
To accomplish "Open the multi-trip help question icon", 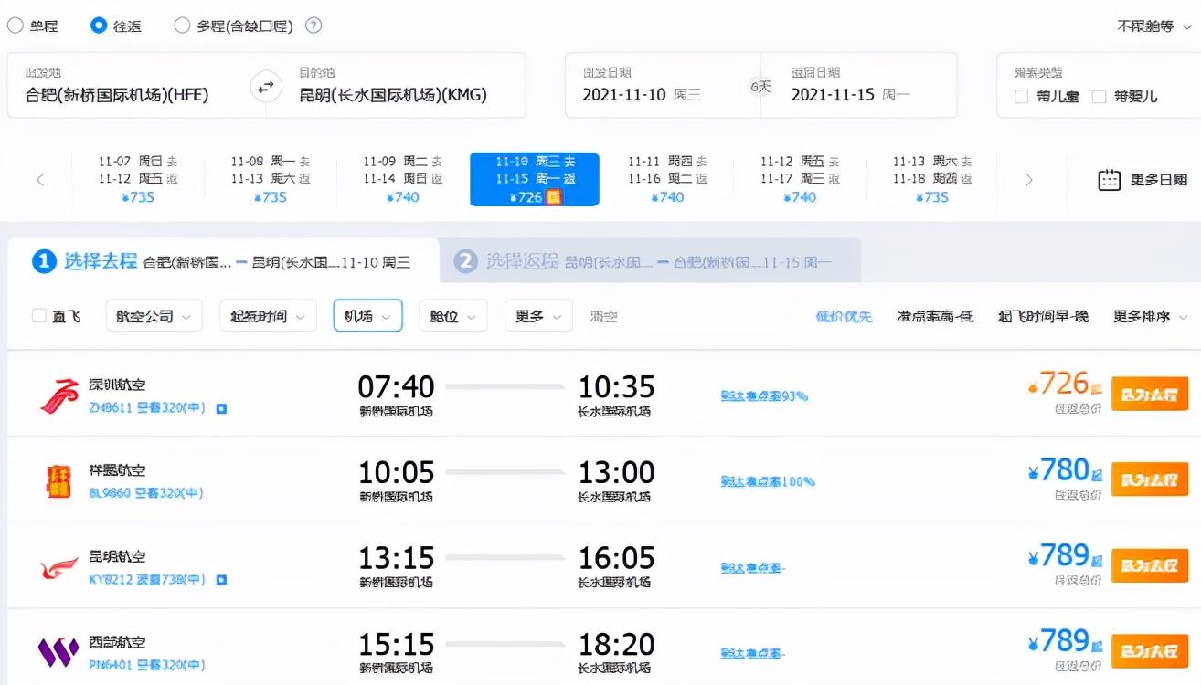I will (x=314, y=26).
